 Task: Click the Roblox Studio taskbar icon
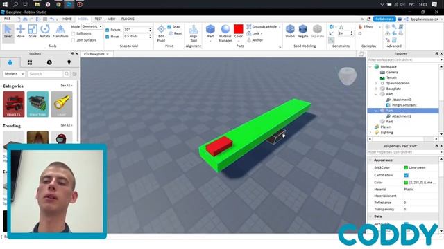click(69, 4)
